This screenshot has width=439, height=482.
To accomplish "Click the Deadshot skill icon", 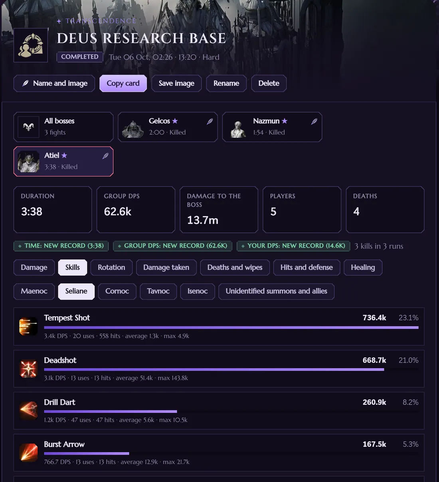I will tap(29, 369).
